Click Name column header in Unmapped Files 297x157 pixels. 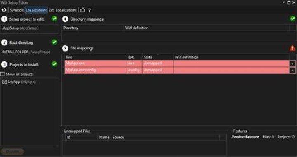pos(104,137)
